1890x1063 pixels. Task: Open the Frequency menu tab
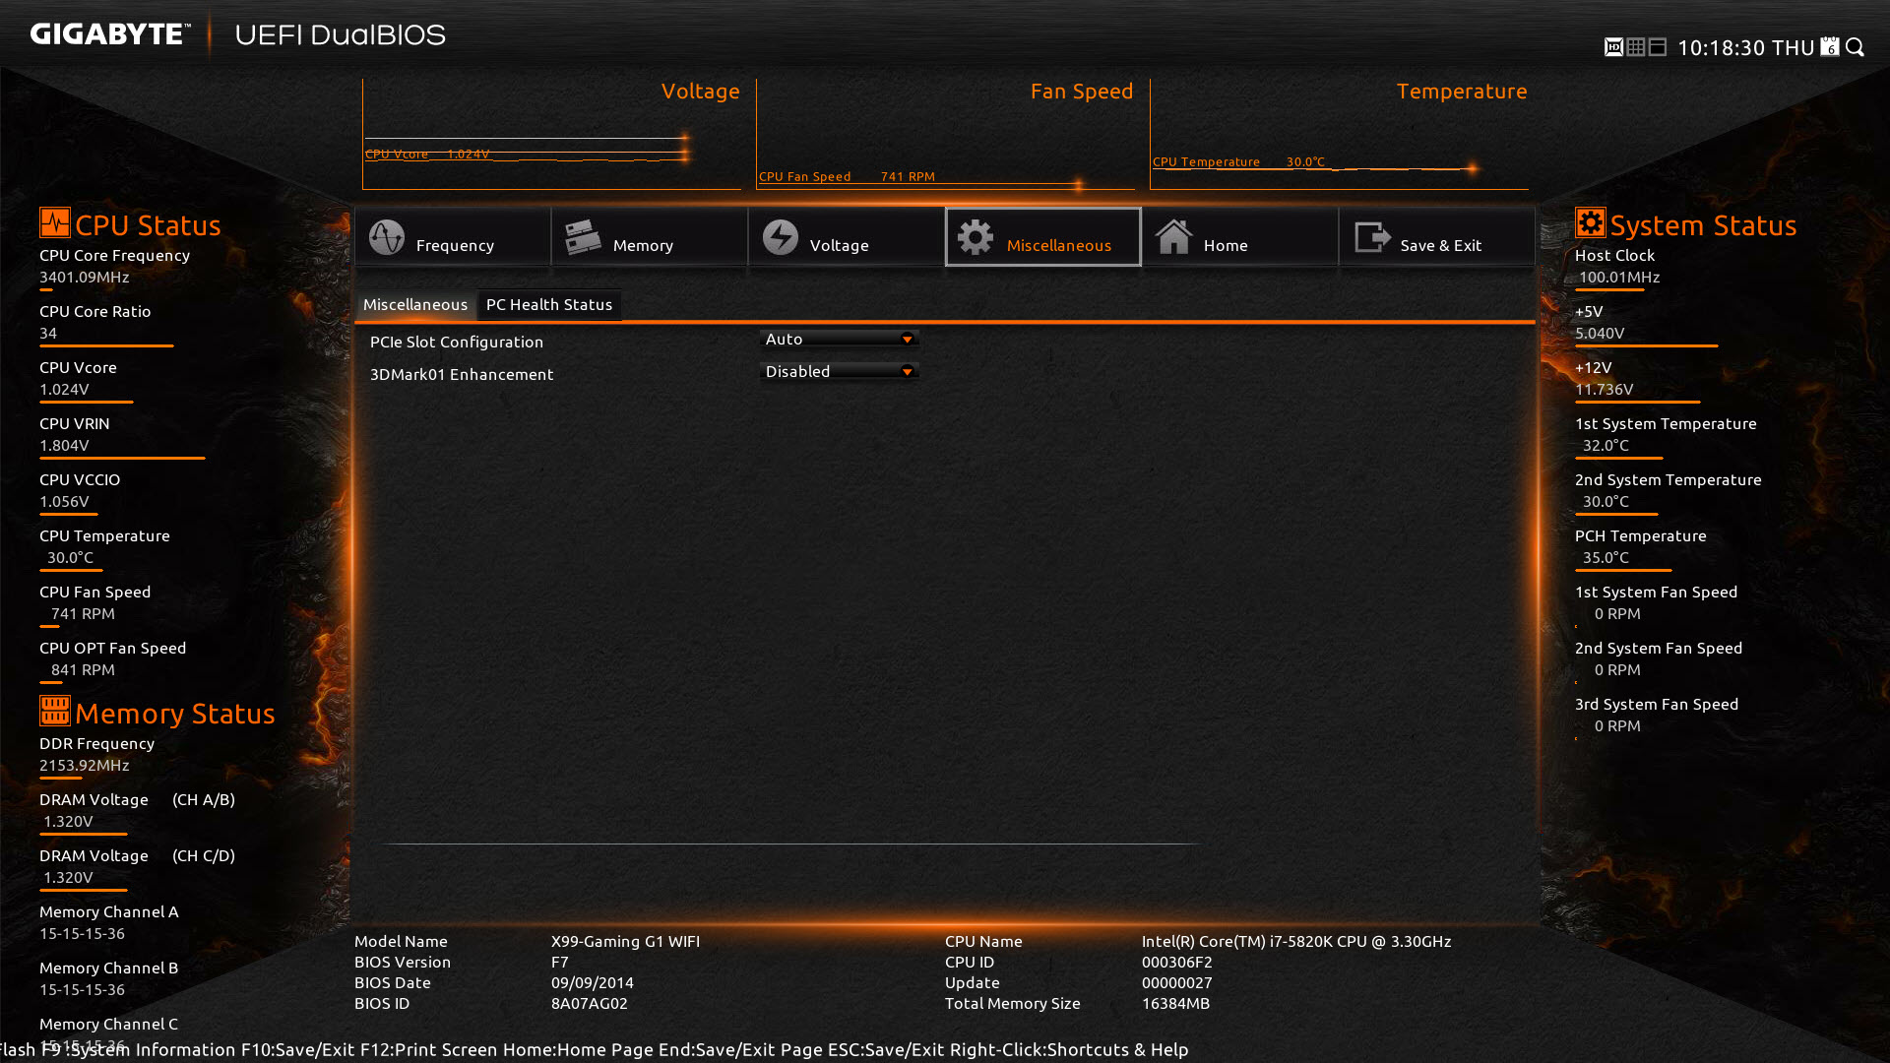(x=453, y=237)
